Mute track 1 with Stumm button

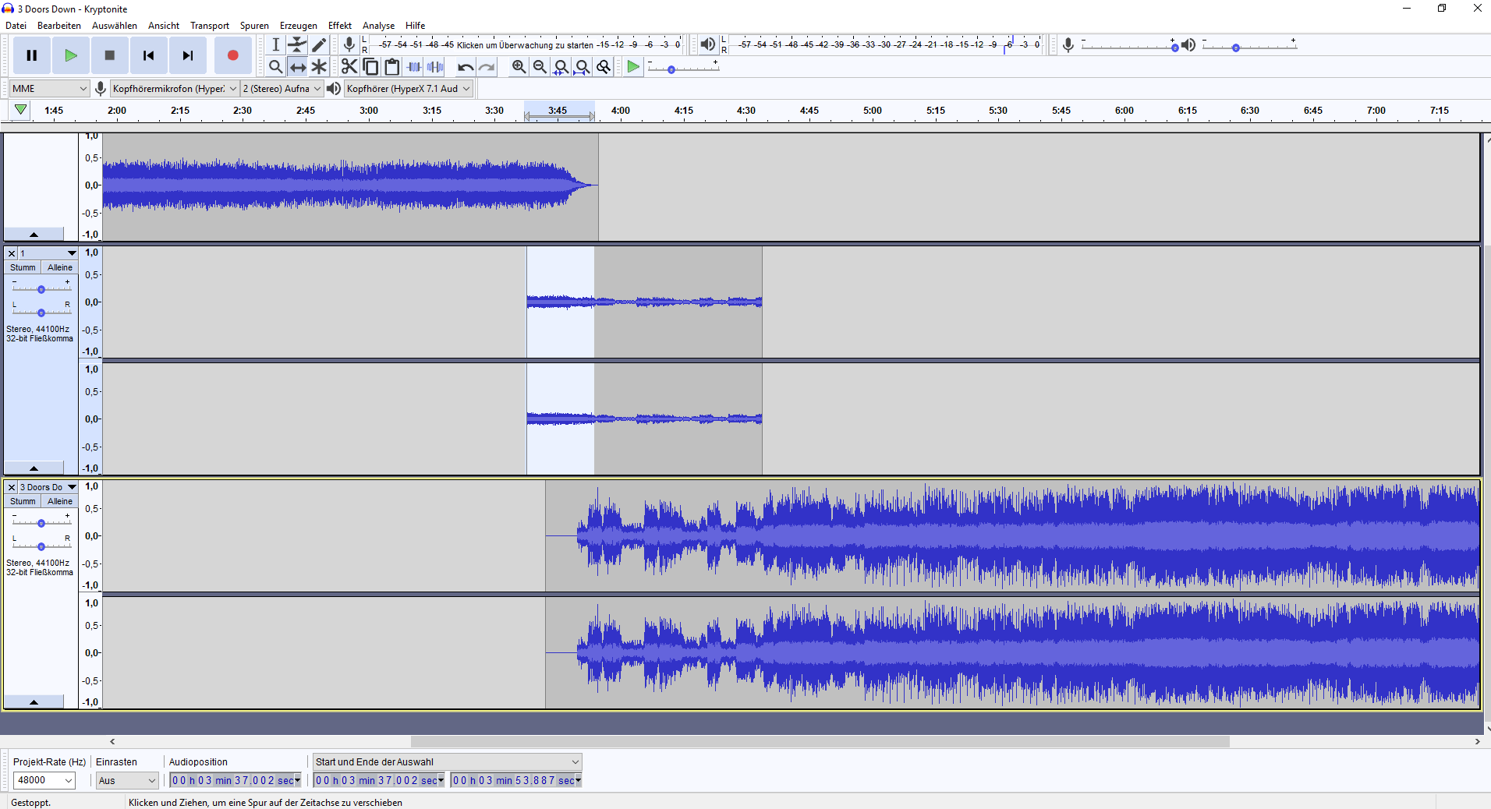(x=23, y=267)
